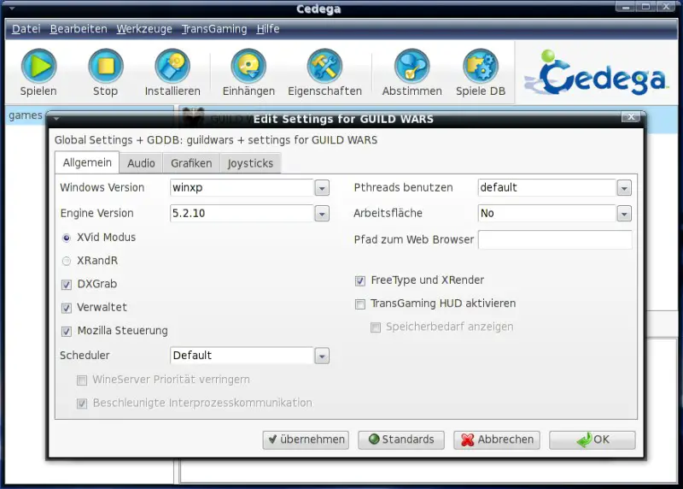Toggle Speicherbedarf anzeigen checkbox

tap(376, 327)
